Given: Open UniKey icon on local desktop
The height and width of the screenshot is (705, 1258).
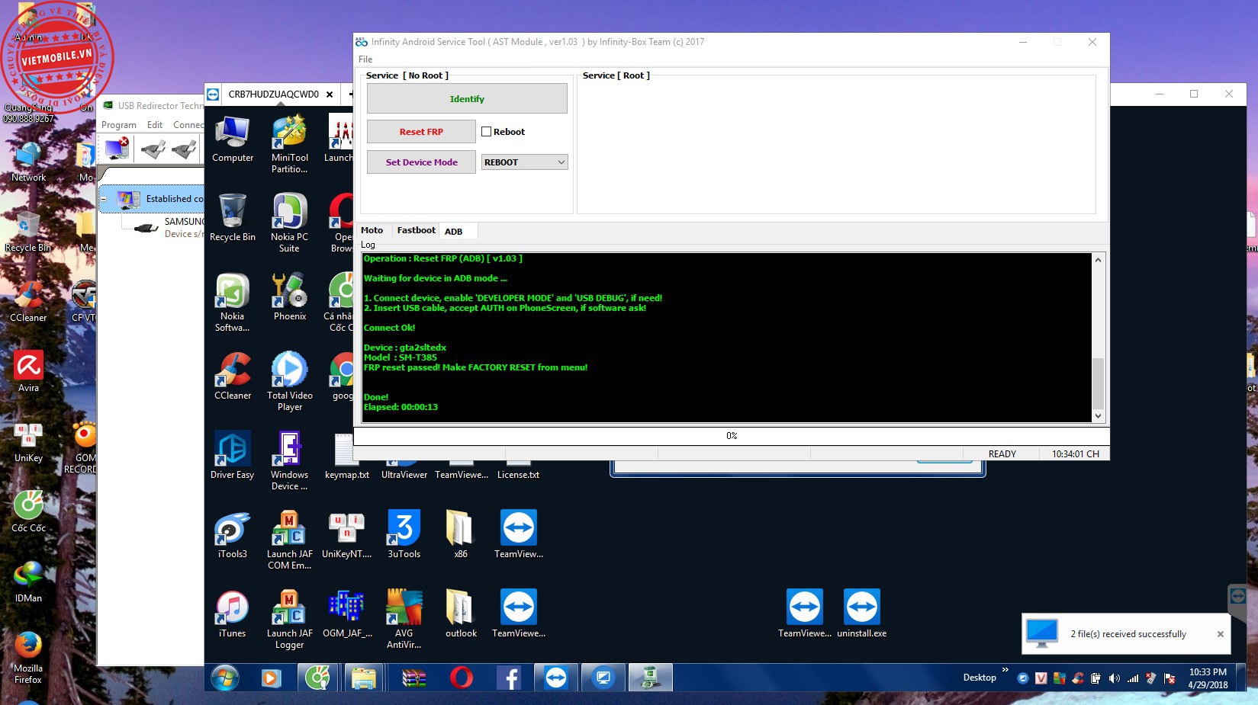Looking at the screenshot, I should click(29, 442).
